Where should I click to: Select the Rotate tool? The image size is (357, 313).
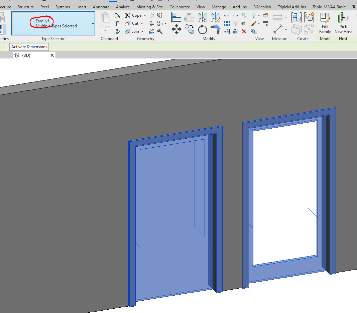202,29
